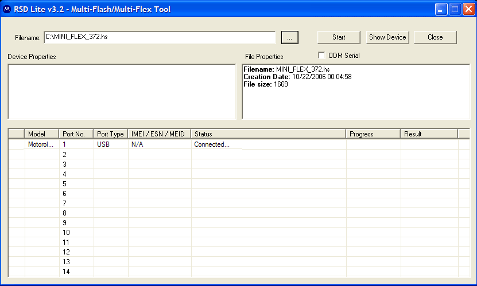Minimize the RSD Lite window
Viewport: 477px width, 286px height.
click(441, 9)
